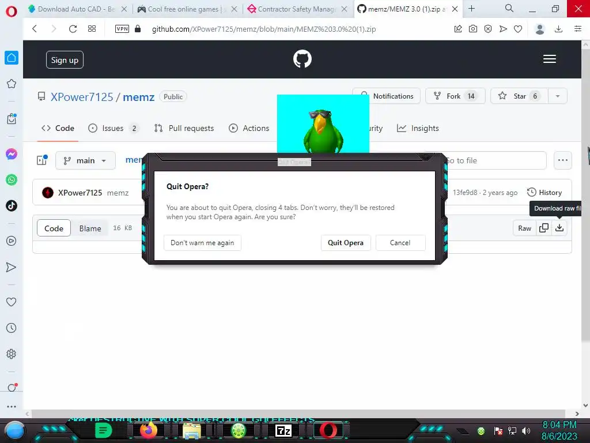Click the site security padlock icon
The image size is (590, 443).
[x=138, y=29]
